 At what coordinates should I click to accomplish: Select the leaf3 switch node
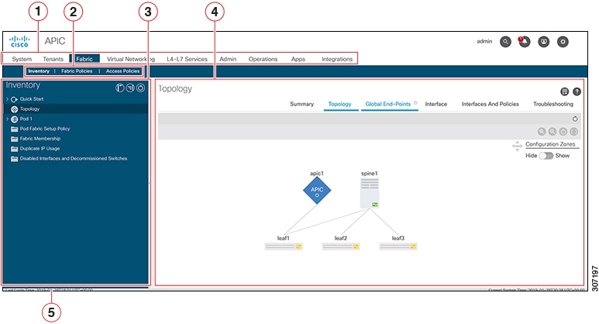(398, 246)
